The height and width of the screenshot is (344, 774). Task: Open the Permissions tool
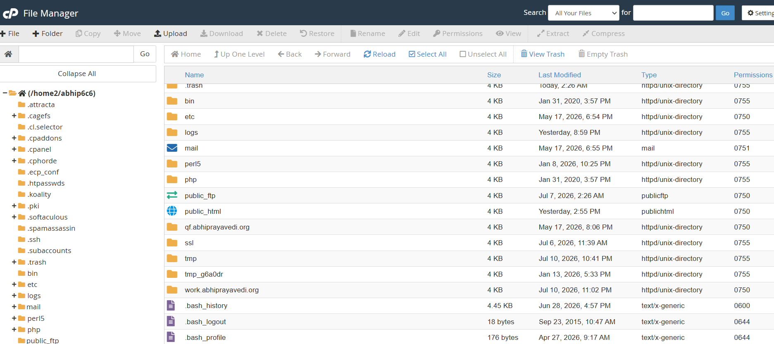tap(458, 33)
